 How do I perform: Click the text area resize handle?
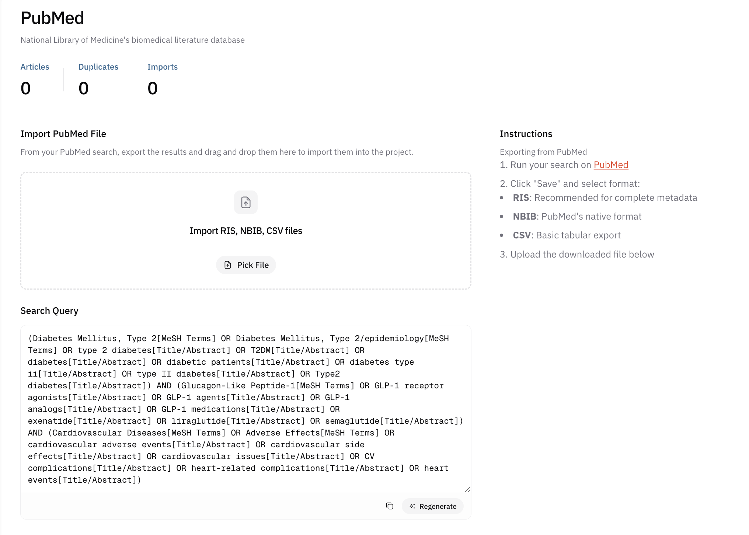[x=467, y=489]
